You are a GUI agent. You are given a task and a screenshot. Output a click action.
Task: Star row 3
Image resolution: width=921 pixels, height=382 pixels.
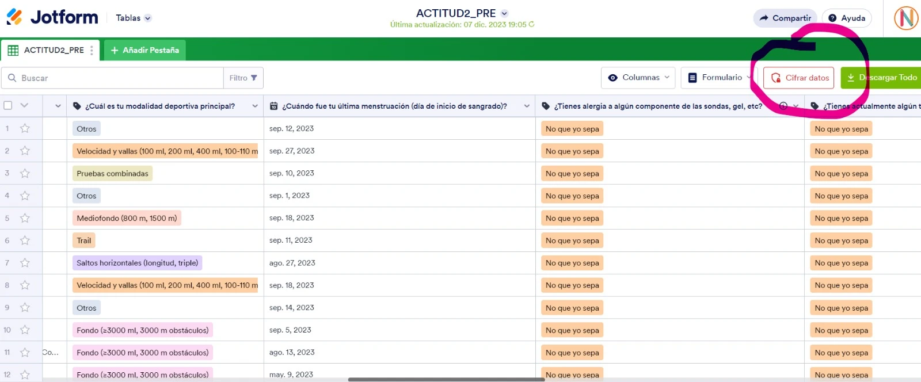tap(25, 173)
